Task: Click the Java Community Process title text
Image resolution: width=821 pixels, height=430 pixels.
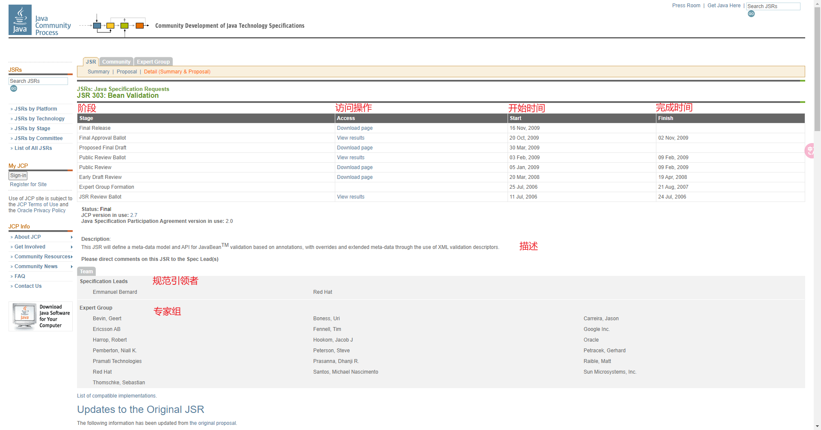Action: pyautogui.click(x=53, y=26)
